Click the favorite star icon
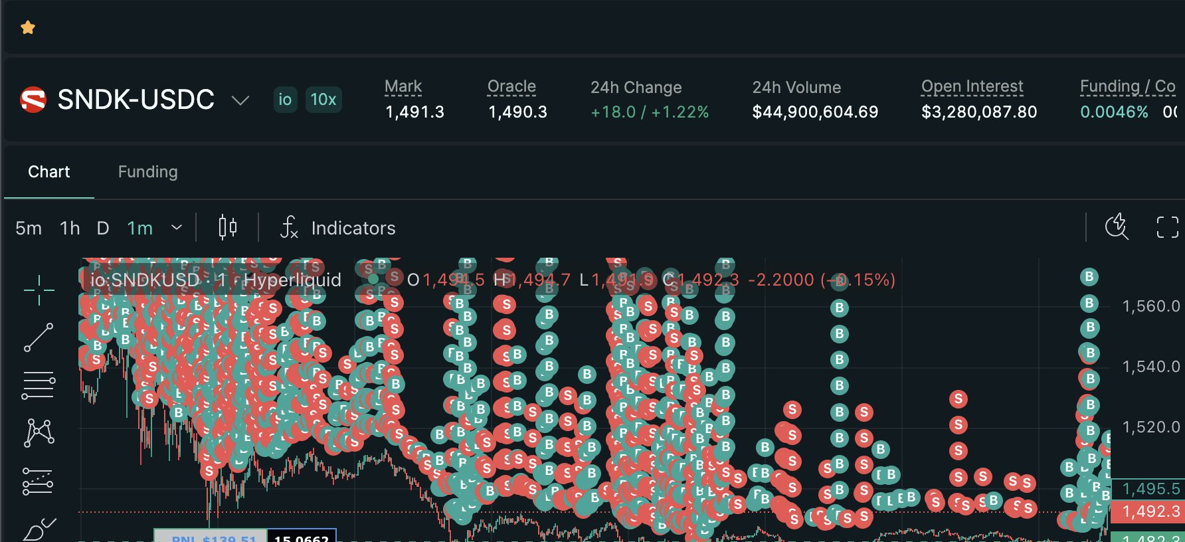1185x542 pixels. click(x=28, y=27)
